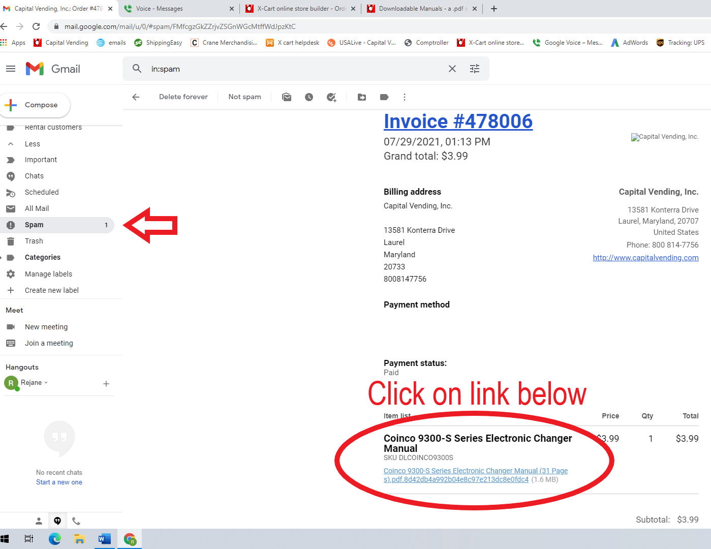Click the address bar URL
Viewport: 711px width, 549px height.
180,26
